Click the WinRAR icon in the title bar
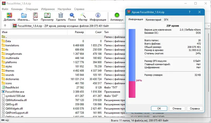211x123 pixels. point(4,3)
